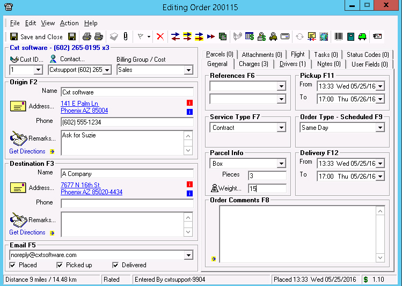
Task: Click the green vehicle icon in toolbar
Action: pos(362,36)
